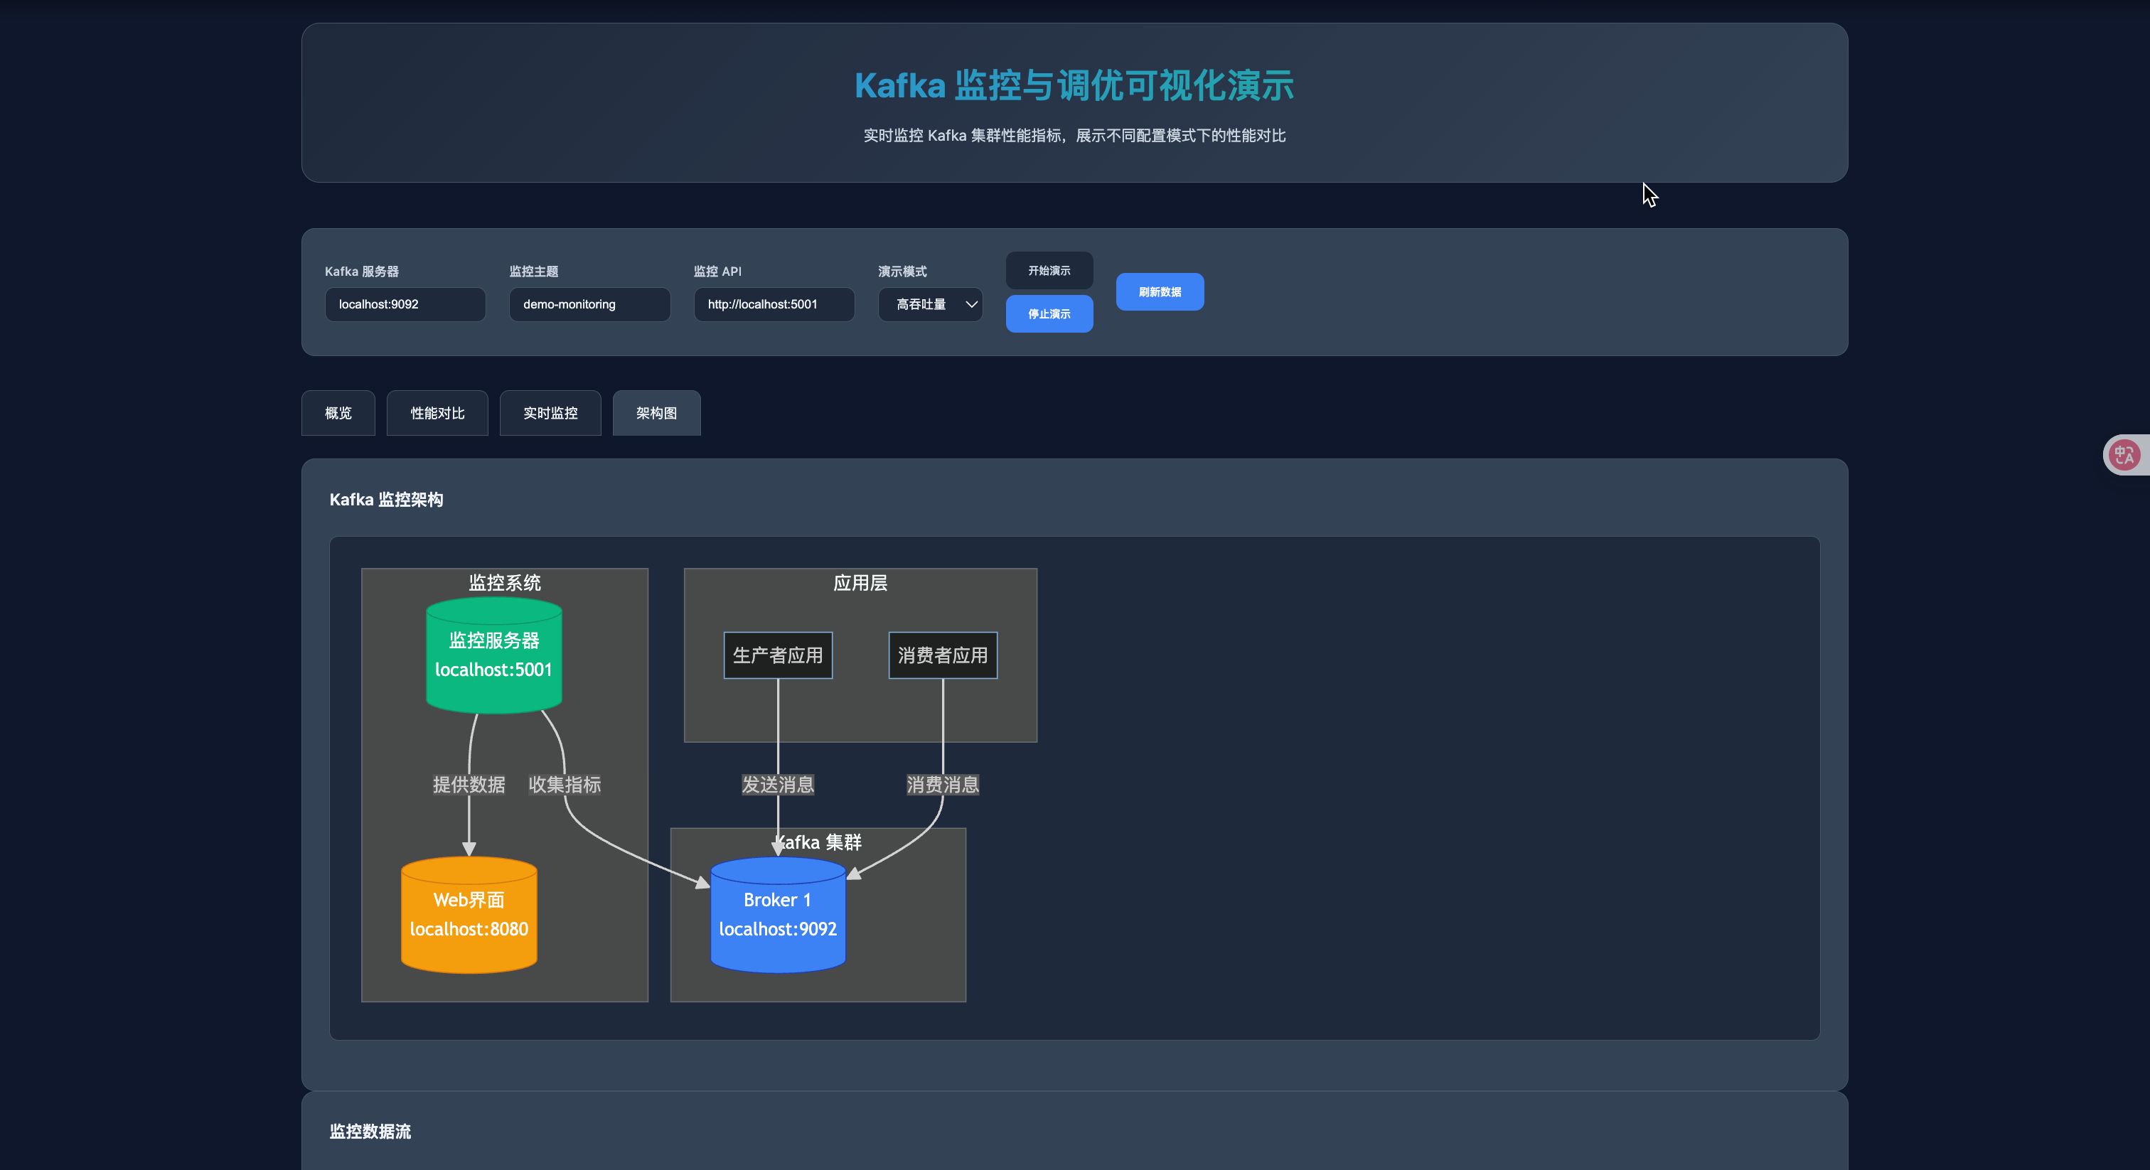2150x1170 pixels.
Task: Switch to the 实时监控 tab
Action: (550, 413)
